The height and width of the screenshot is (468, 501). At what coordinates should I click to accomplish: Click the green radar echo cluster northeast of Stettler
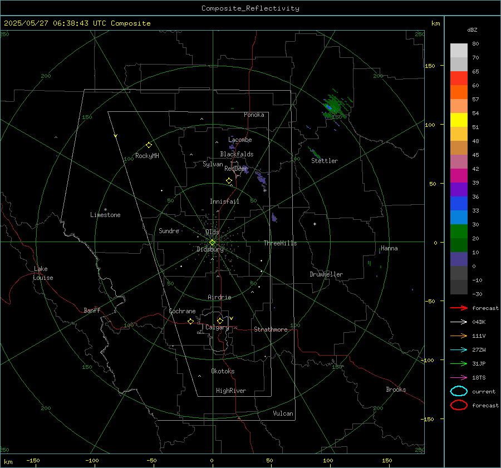[x=335, y=106]
